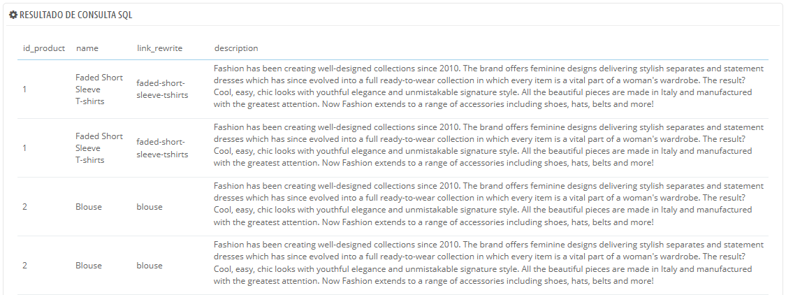Viewport: 786px width, 295px height.
Task: Select second row's id_product value 1
Action: pyautogui.click(x=24, y=148)
